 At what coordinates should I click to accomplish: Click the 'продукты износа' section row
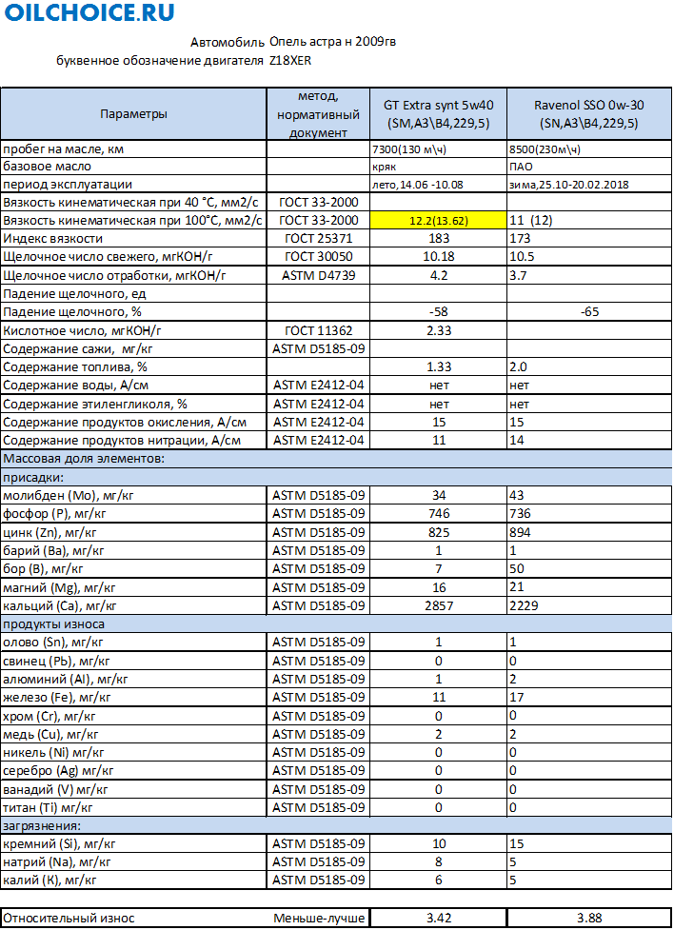336,623
